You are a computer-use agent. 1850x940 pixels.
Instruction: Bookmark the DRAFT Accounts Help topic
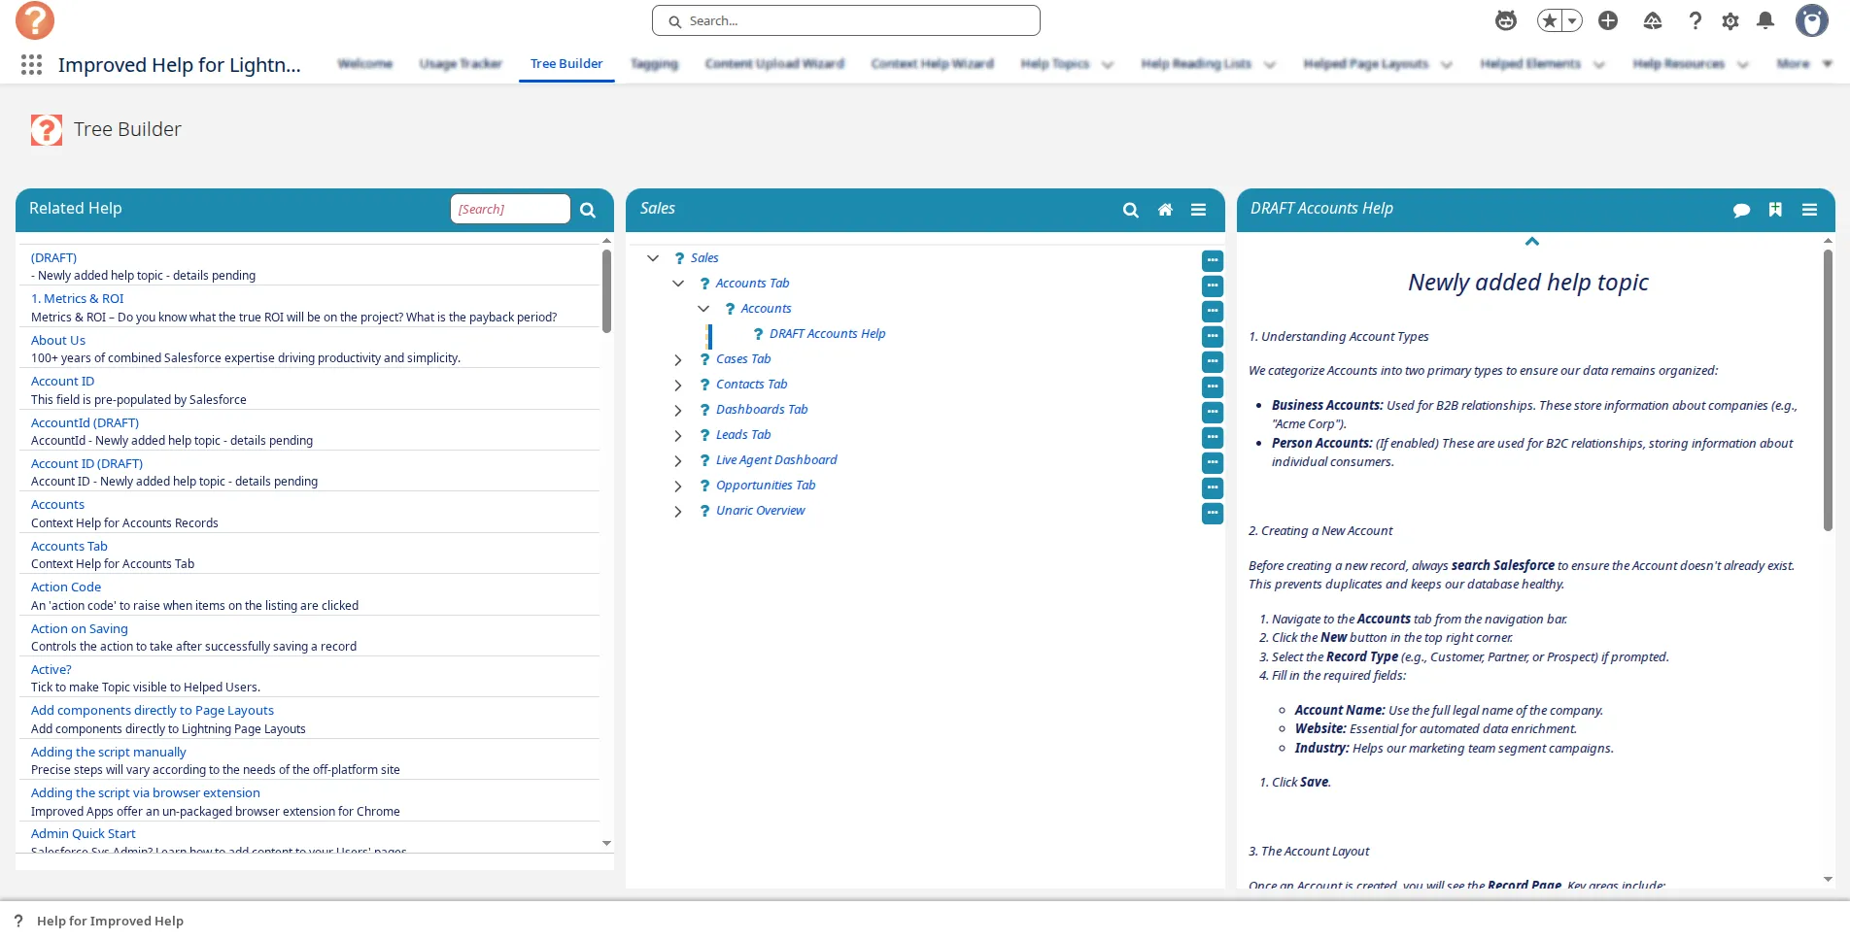pyautogui.click(x=1775, y=210)
